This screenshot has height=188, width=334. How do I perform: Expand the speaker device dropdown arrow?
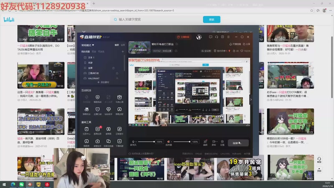[x=171, y=142]
